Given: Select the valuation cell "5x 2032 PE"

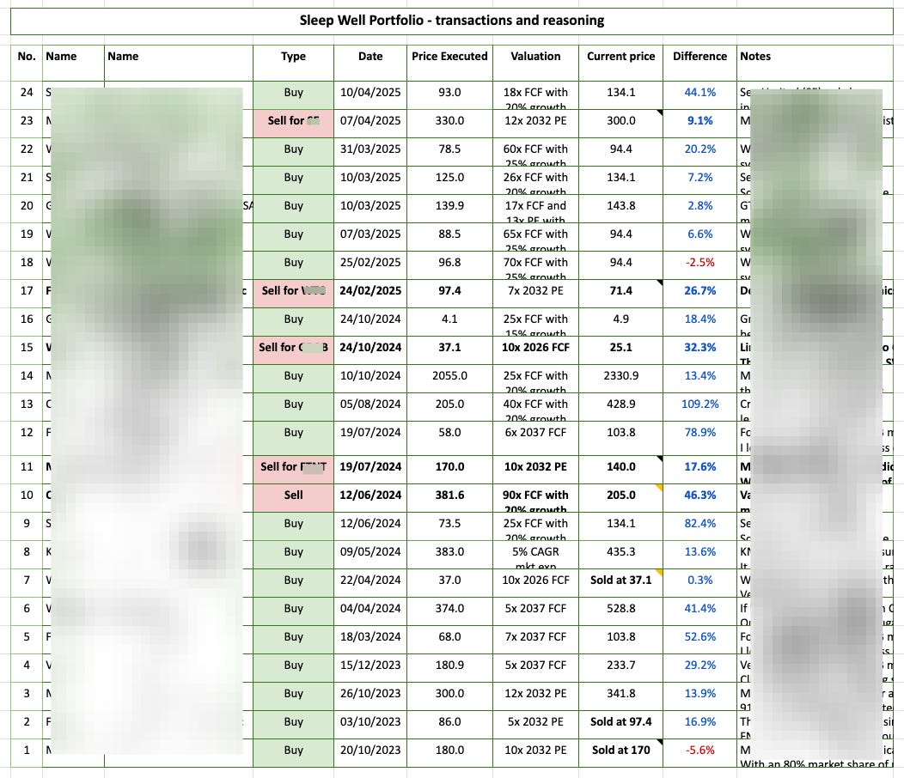Looking at the screenshot, I should (535, 724).
